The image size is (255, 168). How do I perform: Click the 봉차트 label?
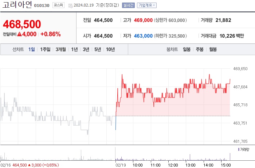pos(172,49)
